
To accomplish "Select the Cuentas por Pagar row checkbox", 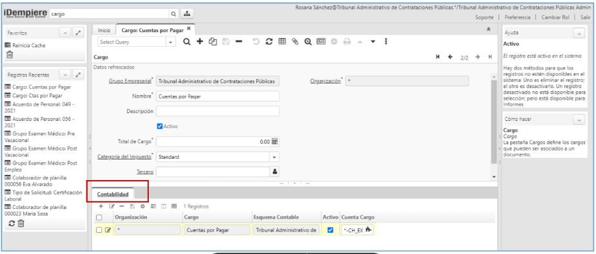I will 99,230.
